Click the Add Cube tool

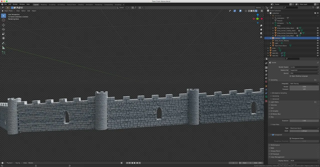click(3, 53)
